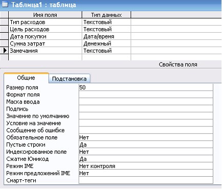Open the Денежный data type cell
Image resolution: width=222 pixels, height=189 pixels.
coord(106,44)
